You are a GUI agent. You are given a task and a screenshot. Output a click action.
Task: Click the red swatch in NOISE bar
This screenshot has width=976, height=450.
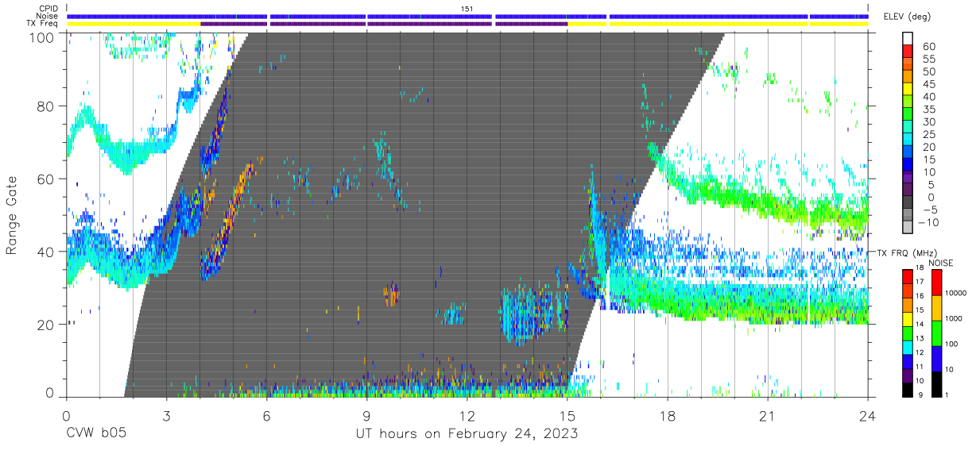[x=937, y=282]
